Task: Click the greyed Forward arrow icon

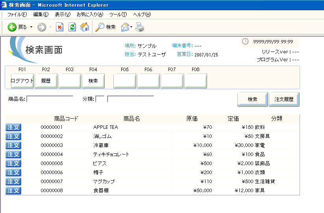Action: (42, 27)
